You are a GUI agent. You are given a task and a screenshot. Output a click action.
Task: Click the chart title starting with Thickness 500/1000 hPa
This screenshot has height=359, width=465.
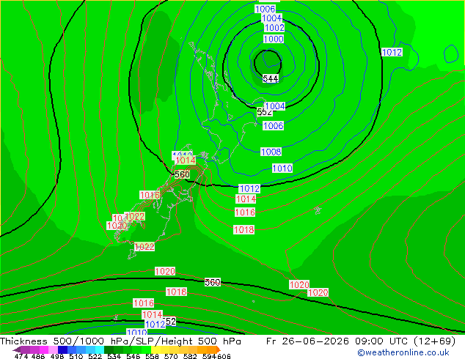[120, 341]
